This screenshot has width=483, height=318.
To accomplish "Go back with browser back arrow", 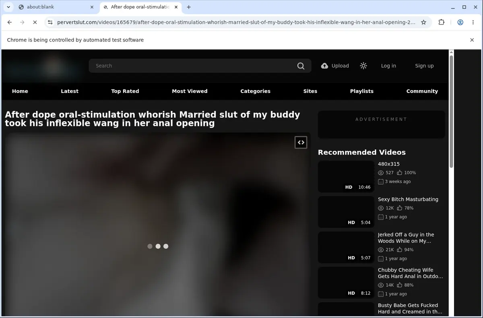I will coord(10,23).
